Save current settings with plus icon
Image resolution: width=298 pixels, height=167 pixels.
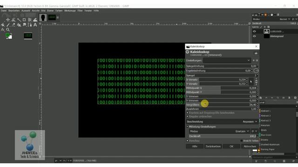point(253,60)
